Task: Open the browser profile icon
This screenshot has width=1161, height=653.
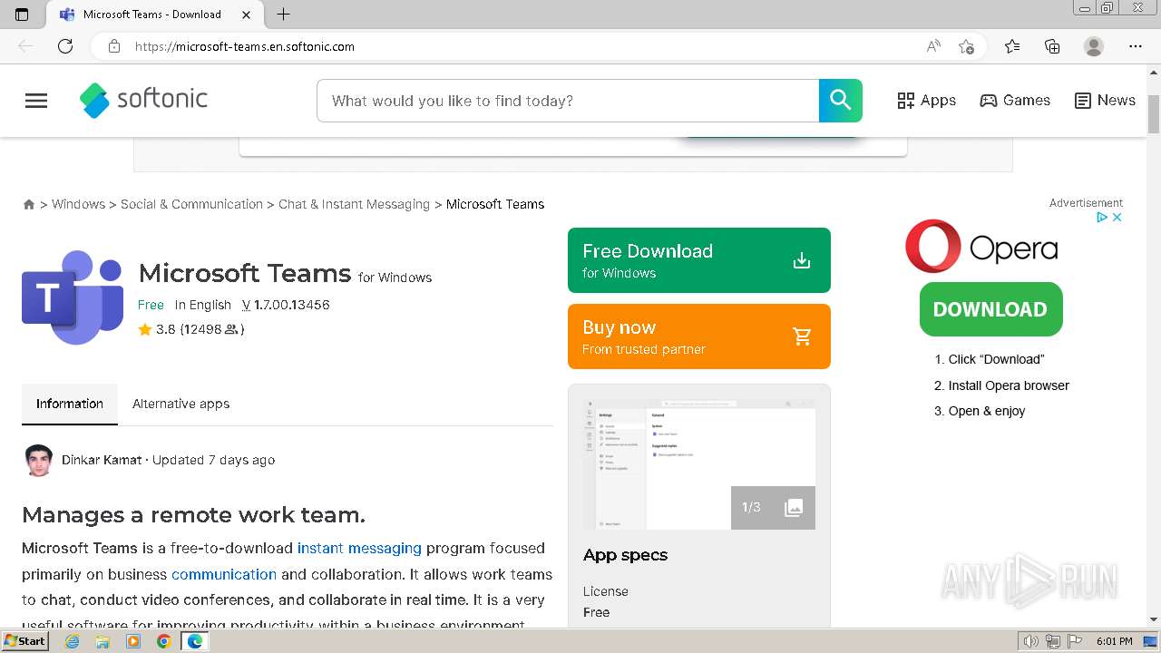Action: [1094, 46]
